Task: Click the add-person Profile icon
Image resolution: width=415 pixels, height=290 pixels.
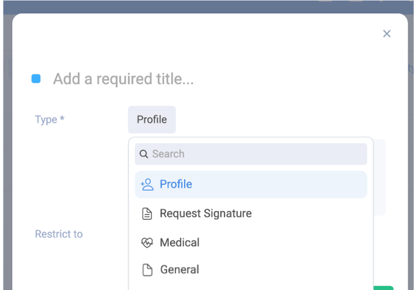Action: tap(147, 184)
